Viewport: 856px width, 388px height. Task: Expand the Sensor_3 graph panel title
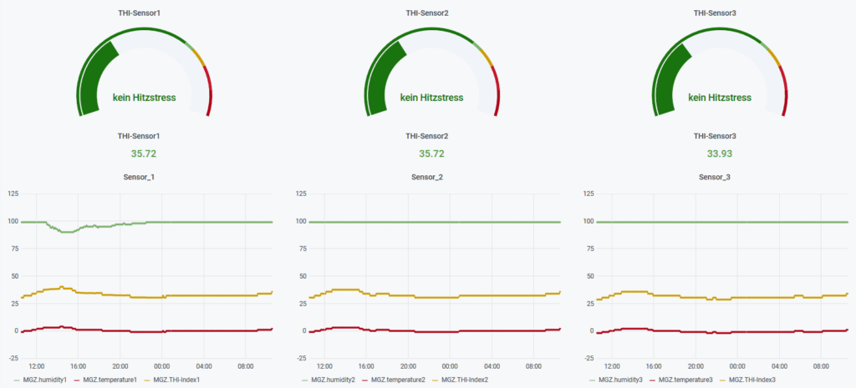coord(717,177)
